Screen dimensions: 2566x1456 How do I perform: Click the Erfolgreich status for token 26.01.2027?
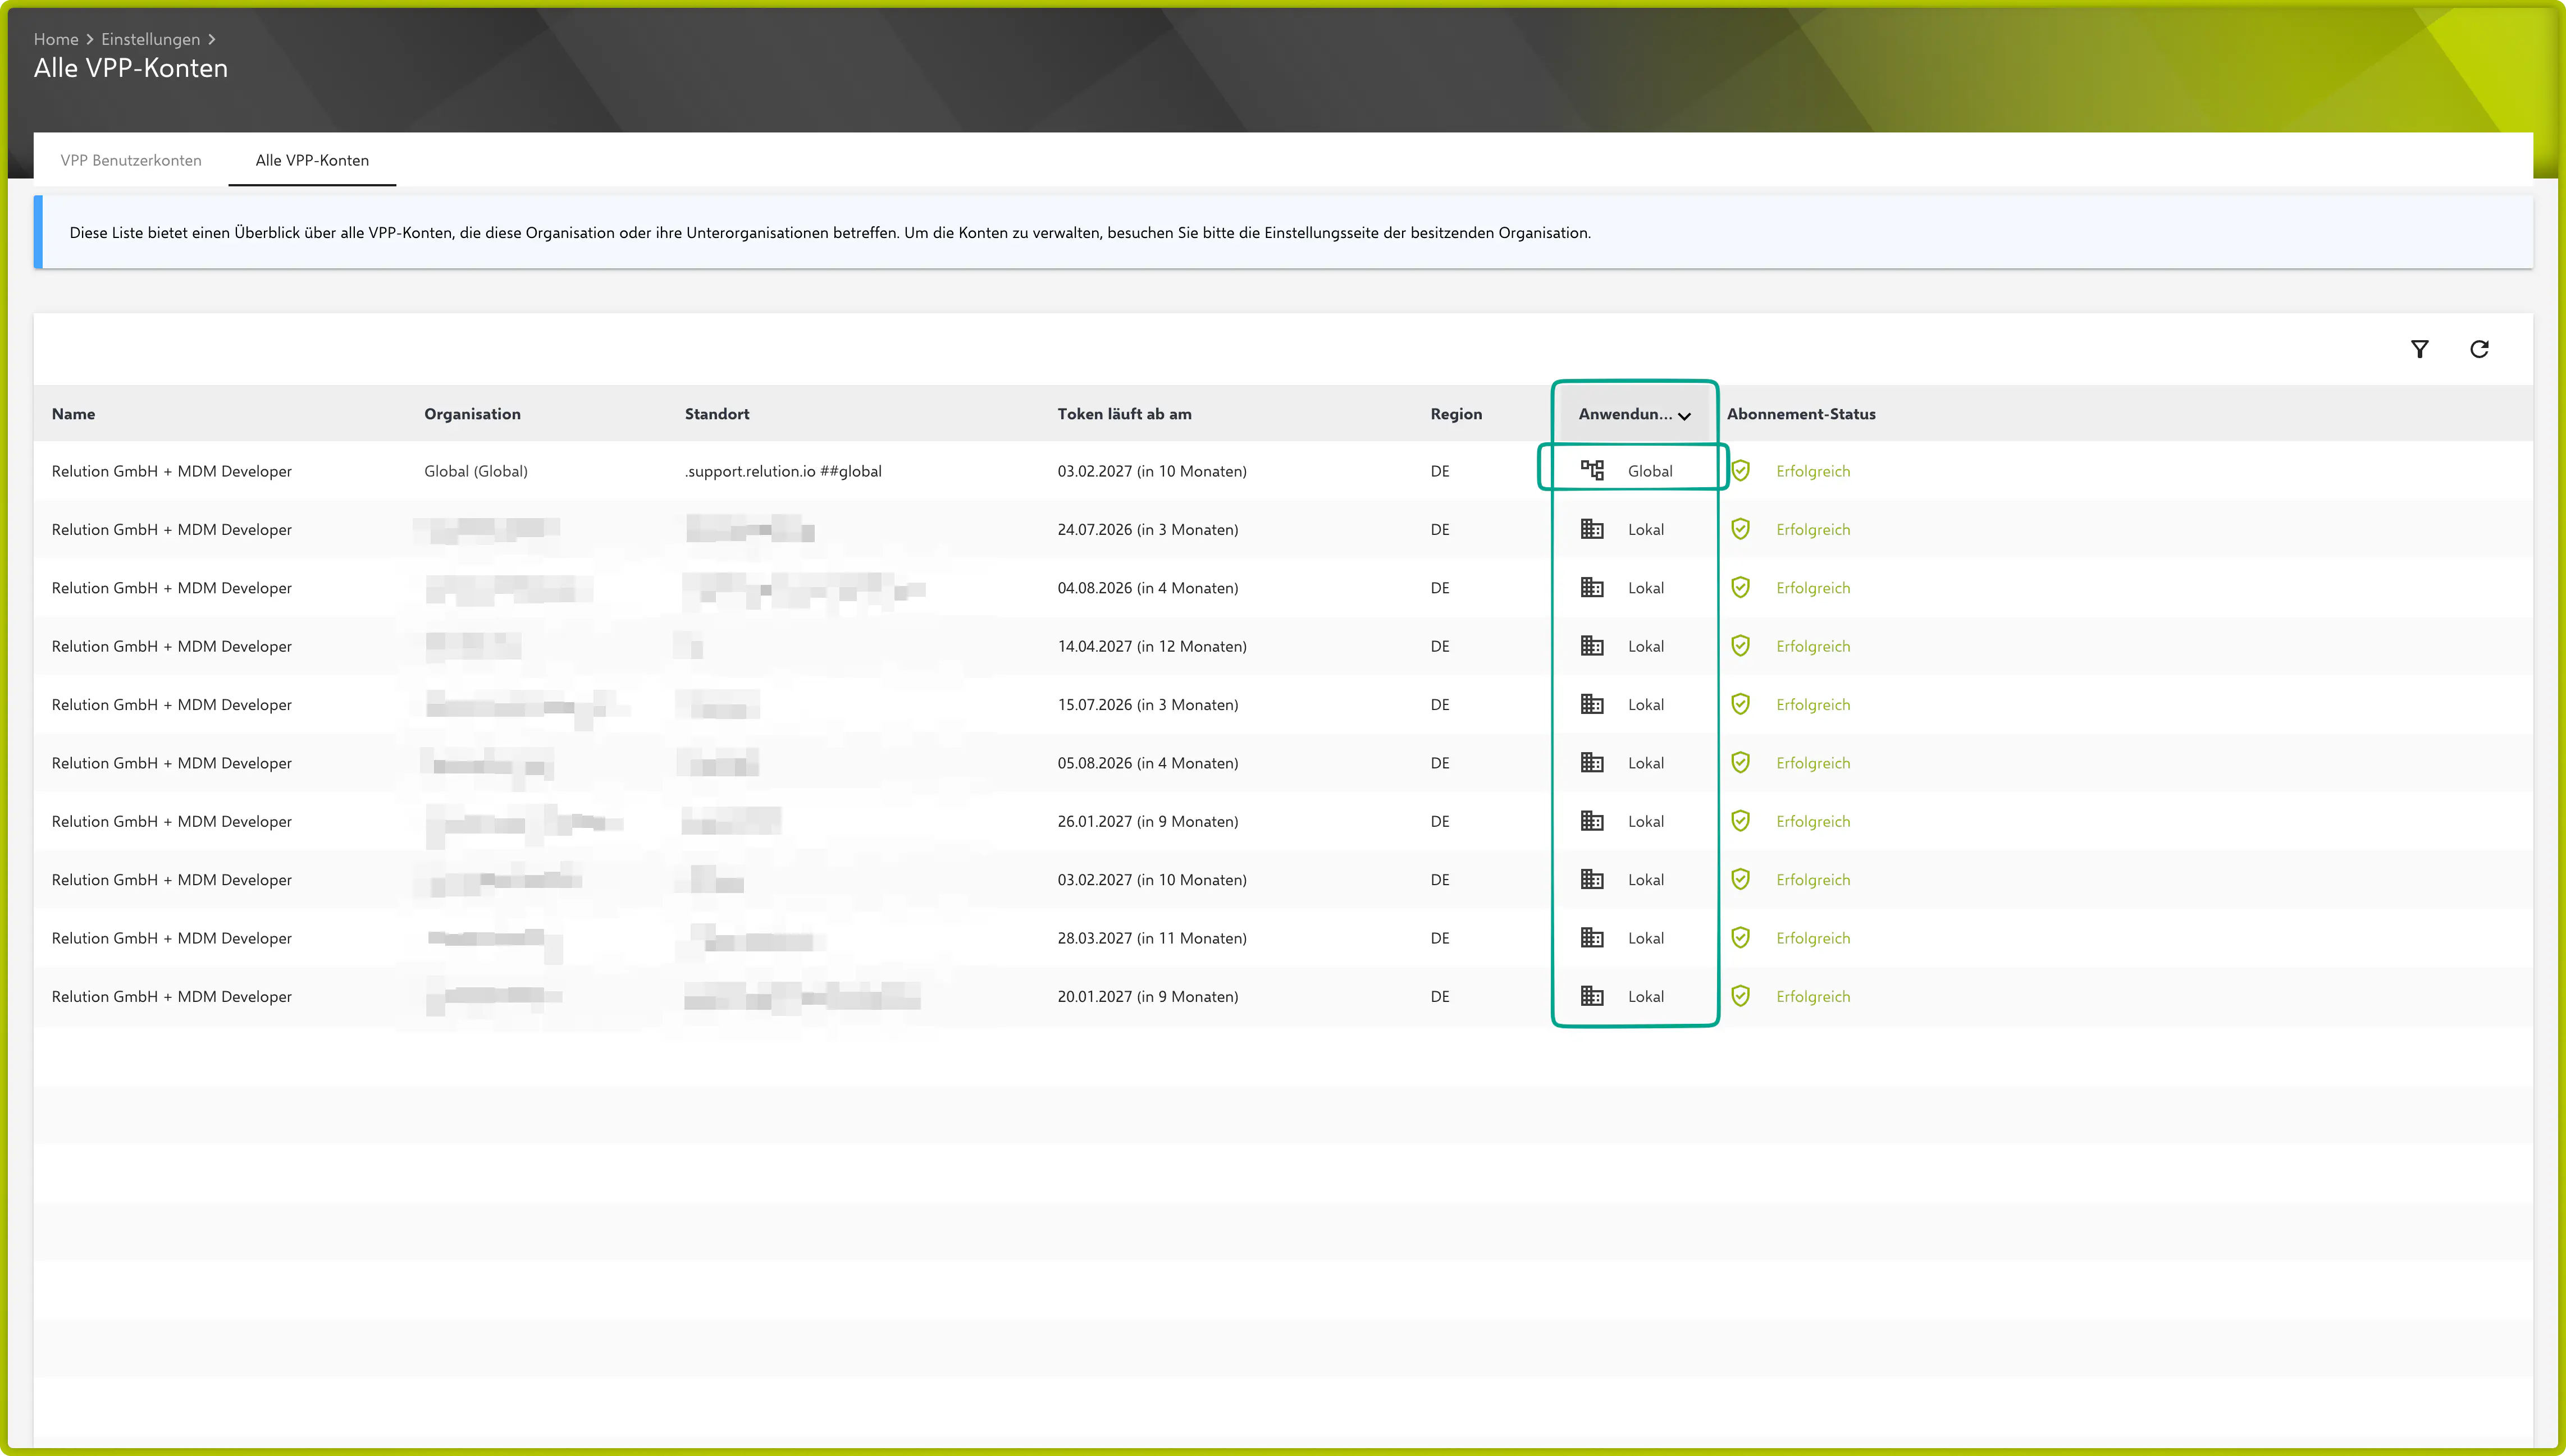point(1812,821)
